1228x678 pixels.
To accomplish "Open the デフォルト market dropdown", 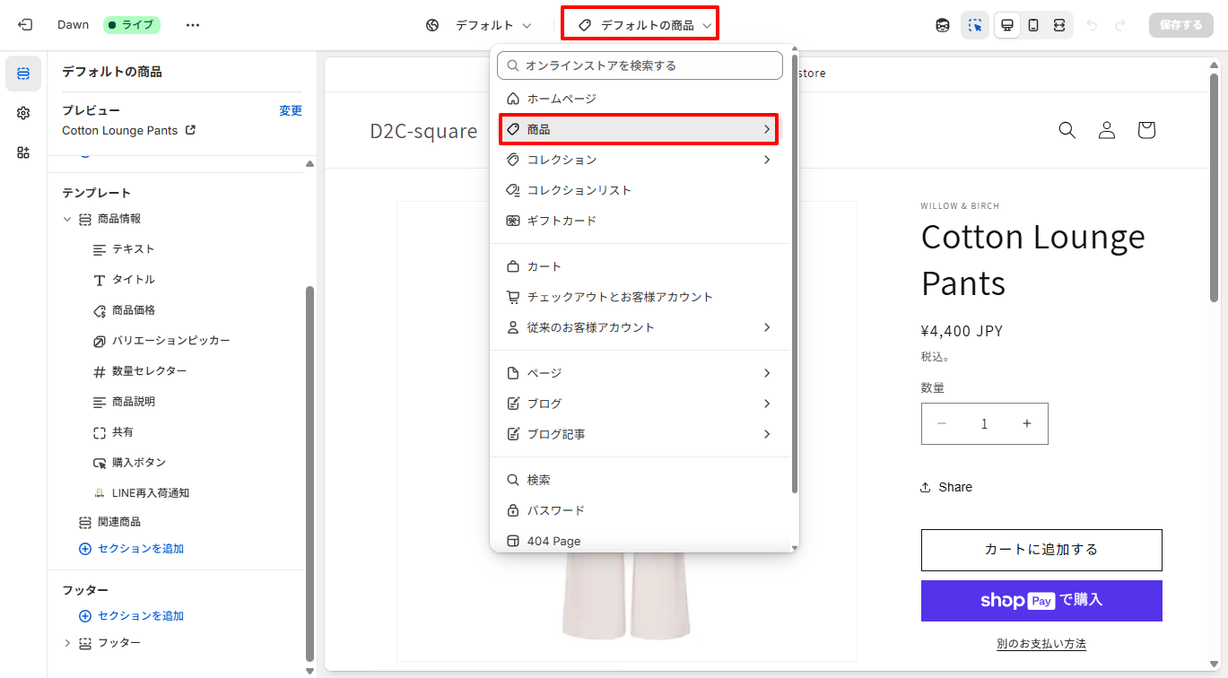I will pos(479,25).
